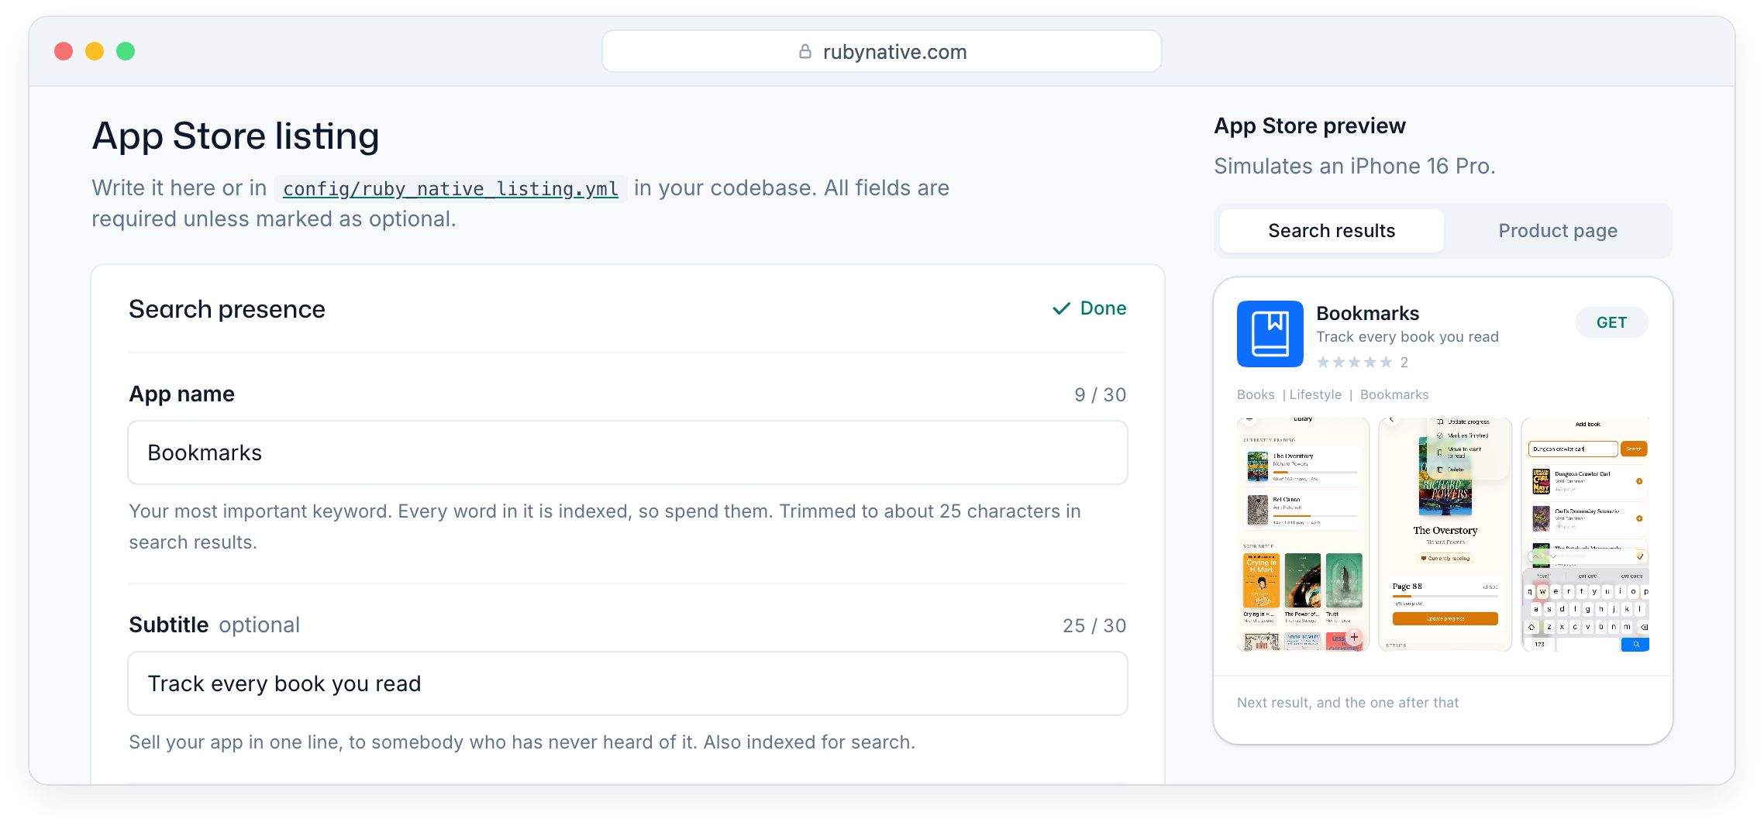The image size is (1764, 826).
Task: Click the Books category text
Action: pyautogui.click(x=1256, y=394)
